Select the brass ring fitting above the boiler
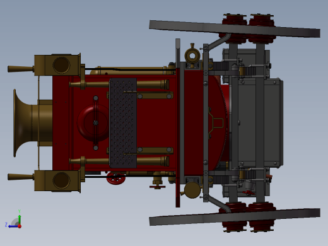The width and height of the screenshot is (328, 246). 192,56
